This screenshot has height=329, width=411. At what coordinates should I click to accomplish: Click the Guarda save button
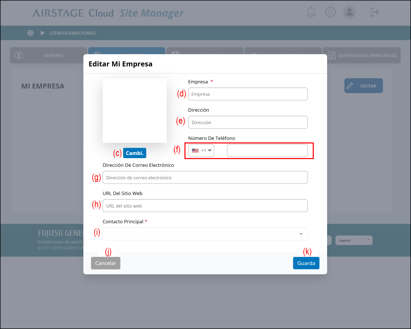pyautogui.click(x=306, y=263)
